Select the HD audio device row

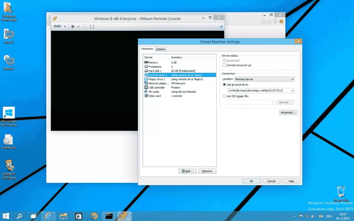pos(179,92)
